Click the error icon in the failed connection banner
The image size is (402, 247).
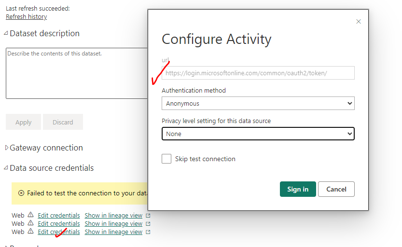pos(21,193)
